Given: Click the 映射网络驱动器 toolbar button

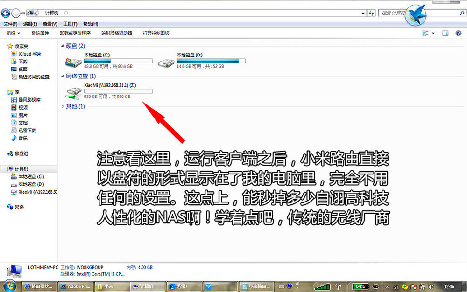Looking at the screenshot, I should point(117,33).
